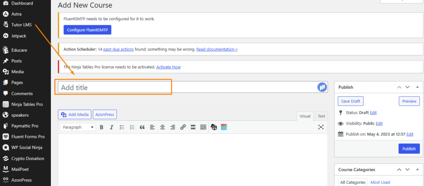
Task: Click the Publish button
Action: coord(409,148)
